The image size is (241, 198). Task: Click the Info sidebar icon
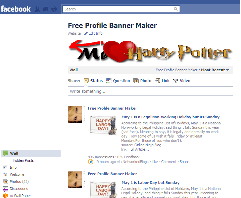(5, 167)
